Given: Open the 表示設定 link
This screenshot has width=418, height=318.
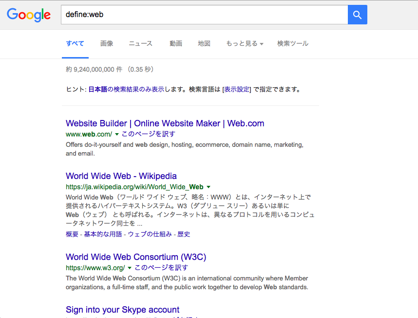Looking at the screenshot, I should click(x=237, y=89).
